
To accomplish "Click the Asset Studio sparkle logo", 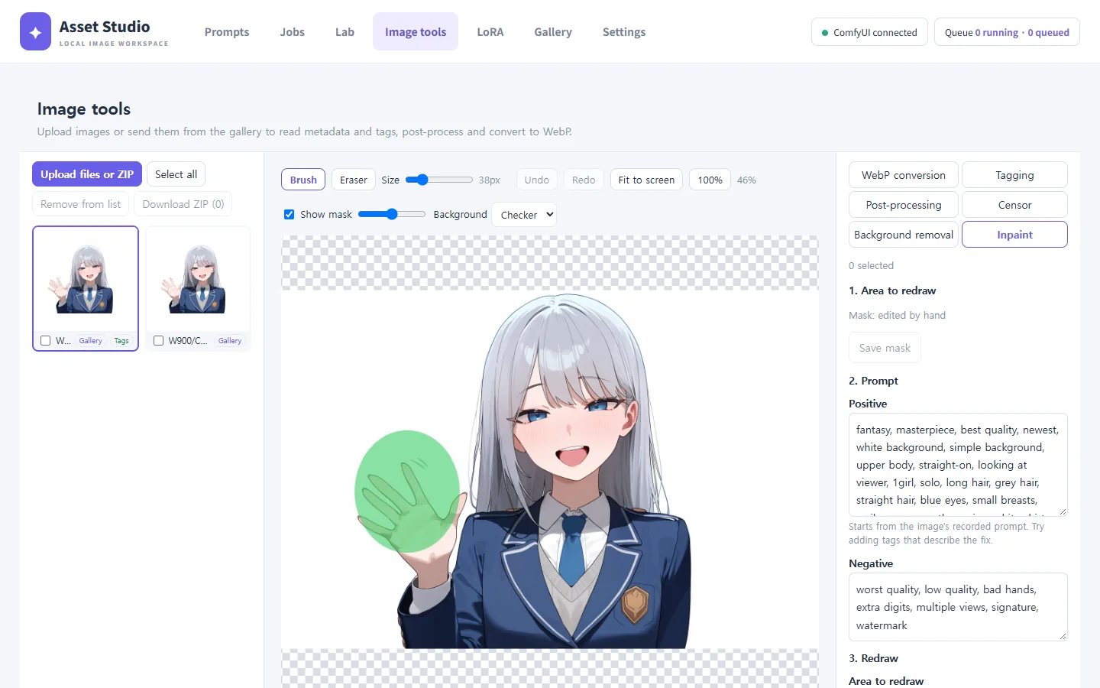I will pyautogui.click(x=35, y=31).
